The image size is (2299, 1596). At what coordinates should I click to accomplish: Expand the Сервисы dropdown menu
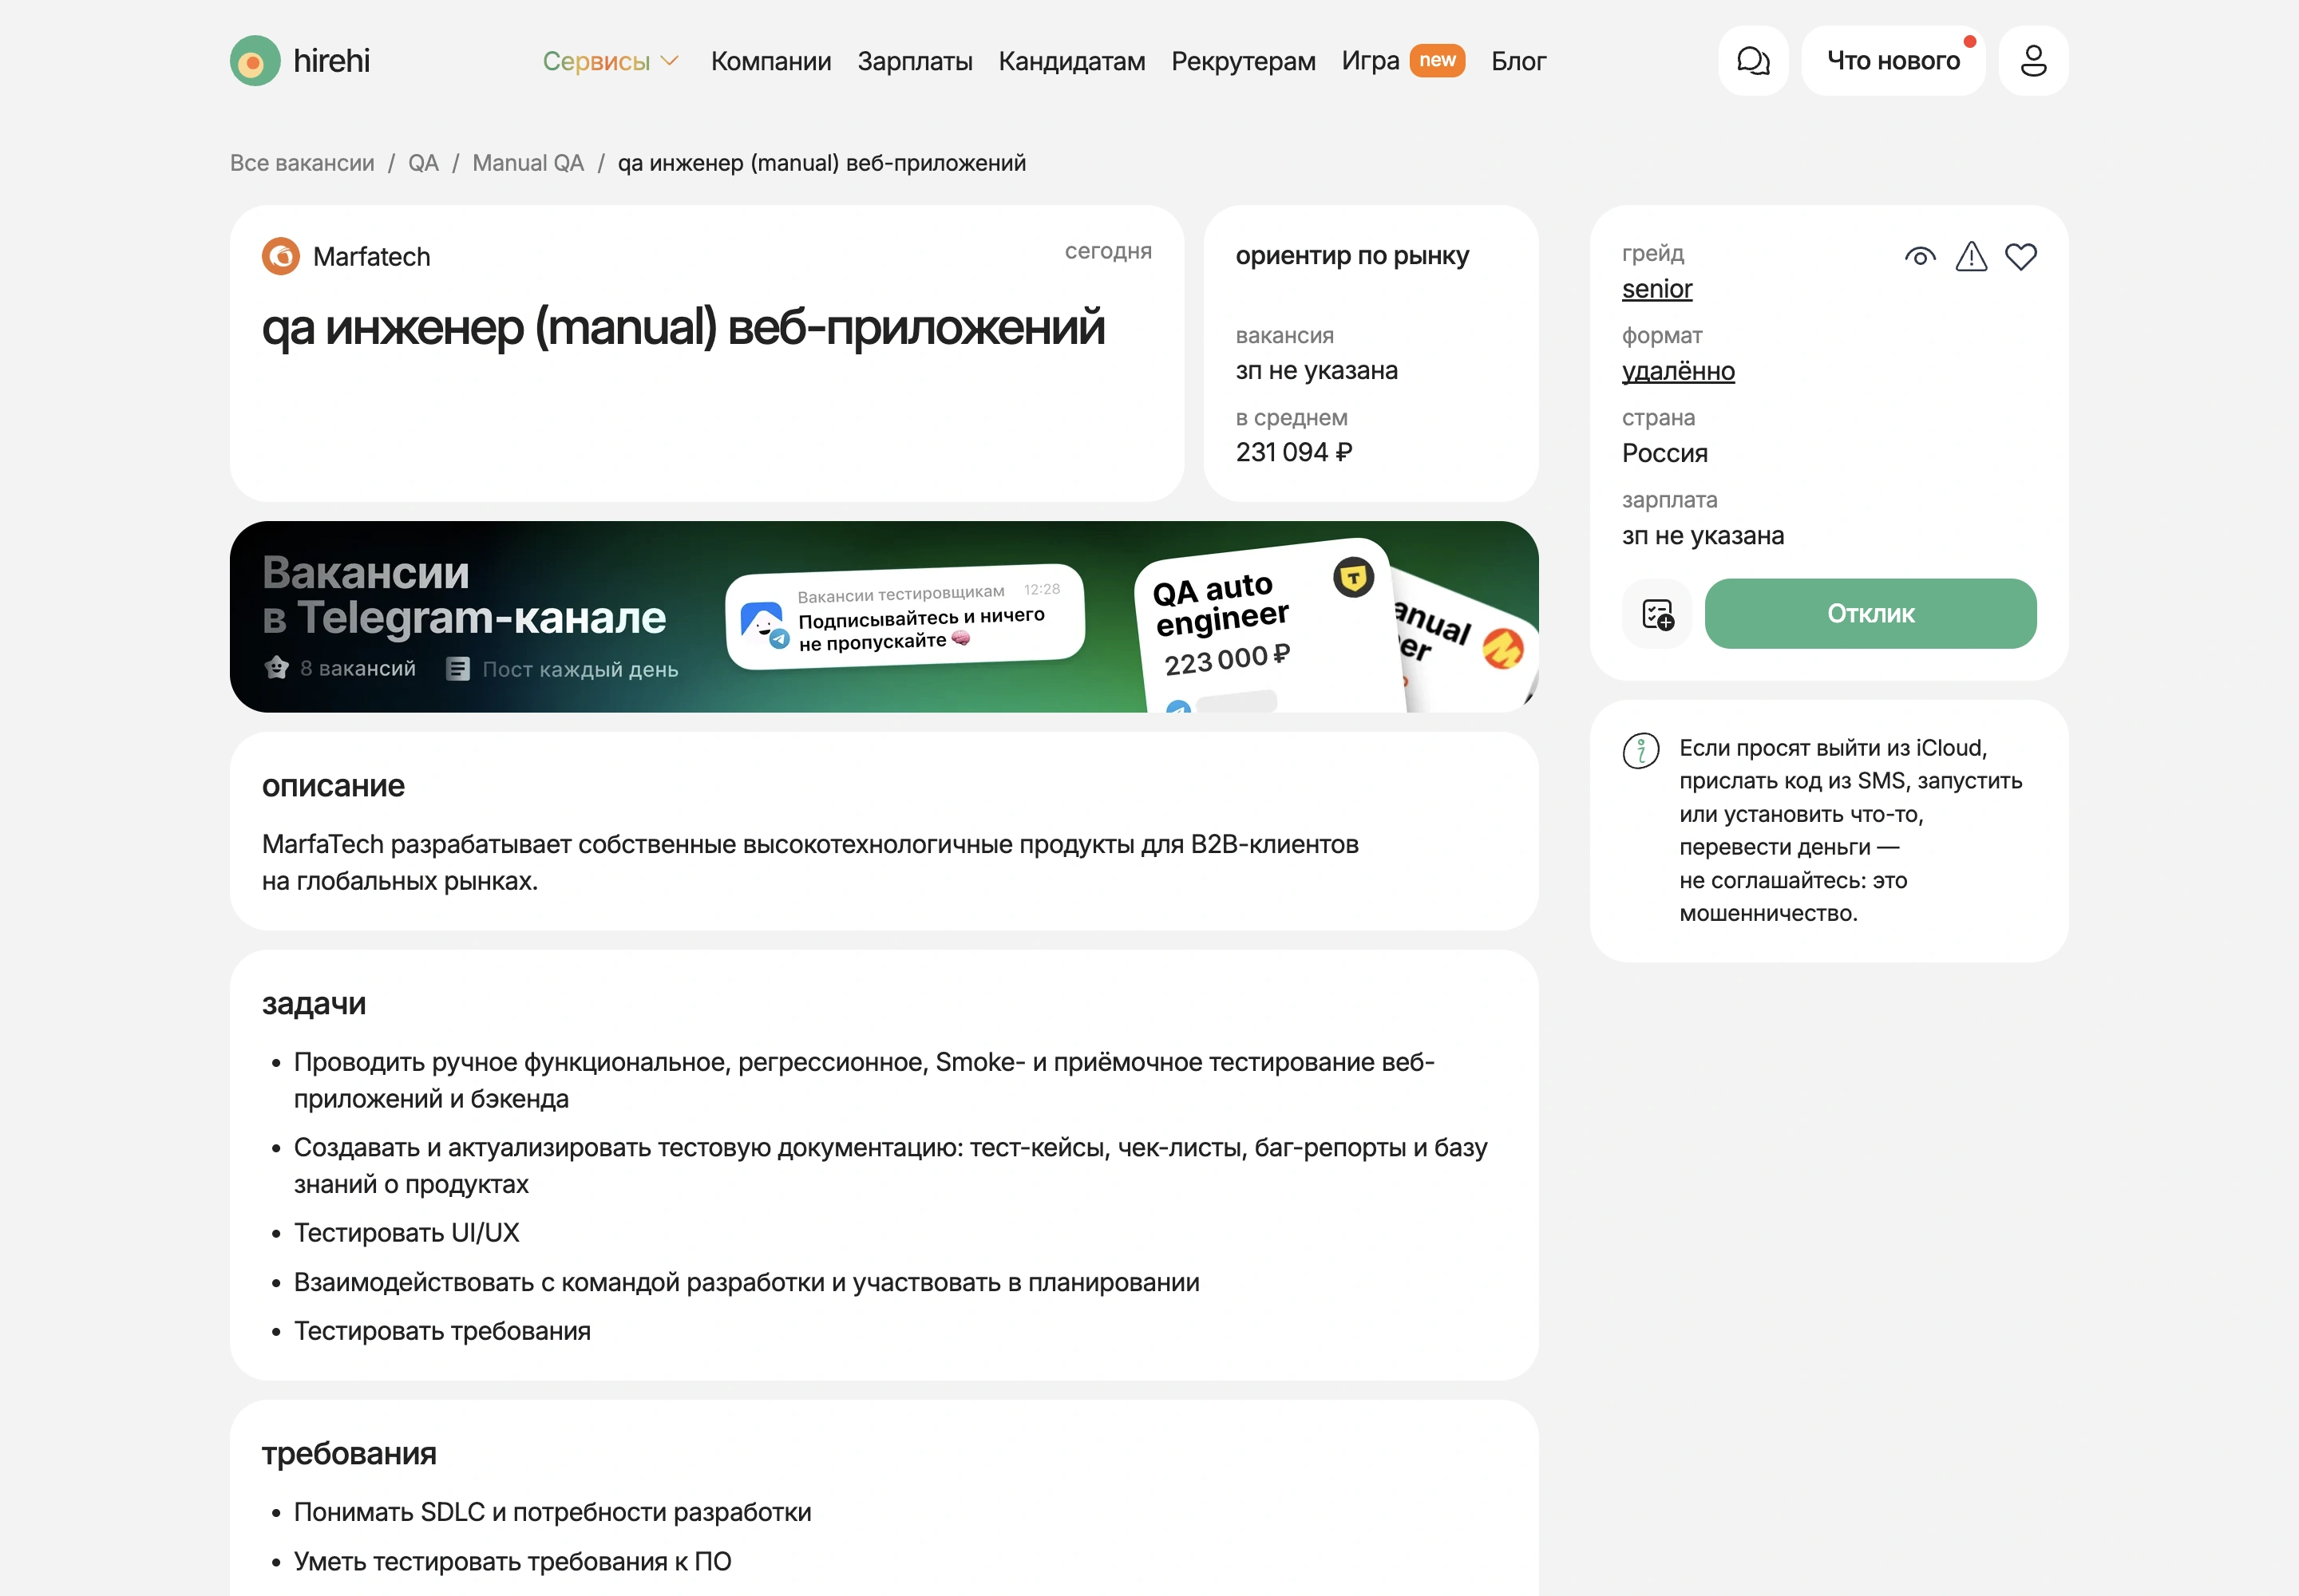pyautogui.click(x=610, y=61)
